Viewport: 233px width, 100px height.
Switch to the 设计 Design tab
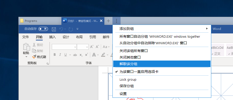coord(66,37)
